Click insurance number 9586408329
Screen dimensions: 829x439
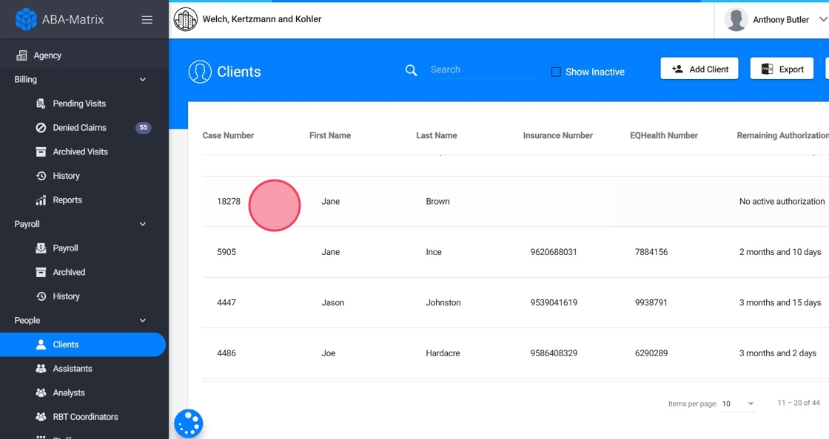click(x=554, y=353)
